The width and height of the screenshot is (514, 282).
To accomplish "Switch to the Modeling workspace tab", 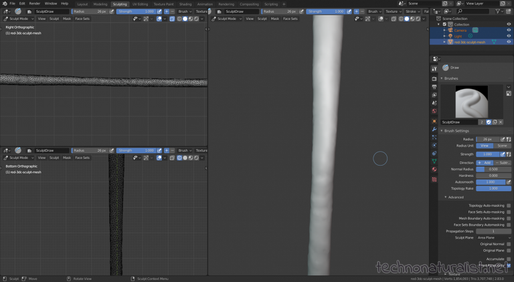I will tap(100, 4).
